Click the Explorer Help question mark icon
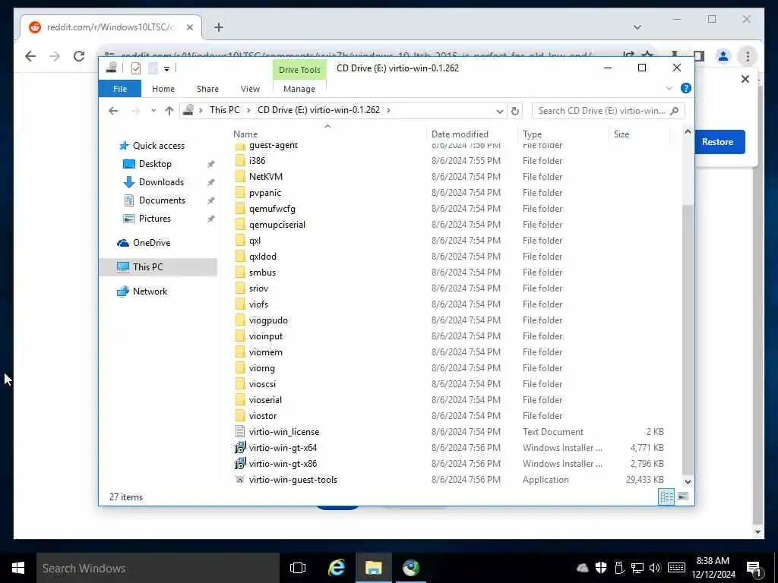778x583 pixels. point(686,88)
